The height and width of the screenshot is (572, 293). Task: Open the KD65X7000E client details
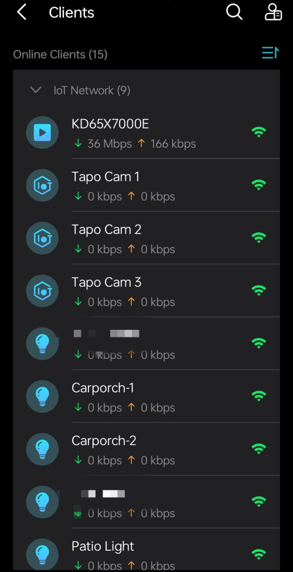(x=146, y=133)
